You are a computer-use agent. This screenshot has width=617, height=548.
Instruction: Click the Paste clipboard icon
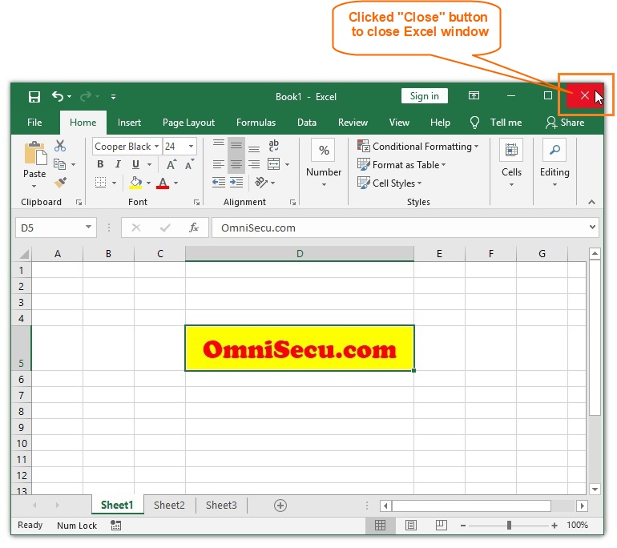pyautogui.click(x=35, y=154)
